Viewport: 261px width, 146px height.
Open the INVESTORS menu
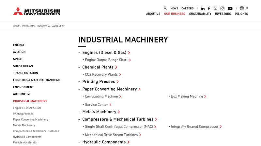click(x=223, y=14)
